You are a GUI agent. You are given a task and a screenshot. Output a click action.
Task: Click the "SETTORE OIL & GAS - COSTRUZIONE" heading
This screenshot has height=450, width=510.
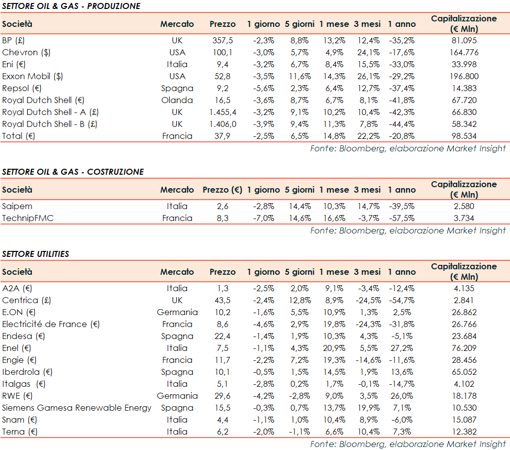click(73, 172)
